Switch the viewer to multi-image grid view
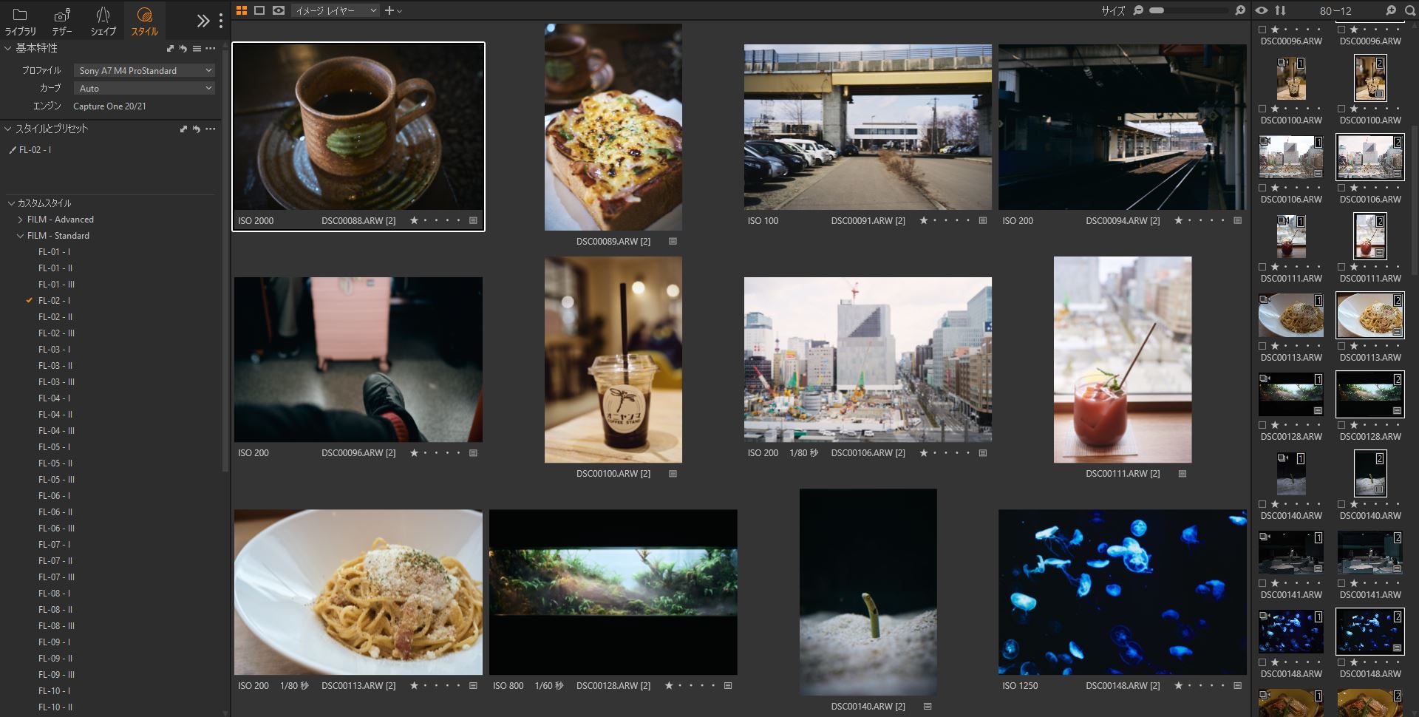The image size is (1419, 717). point(242,10)
